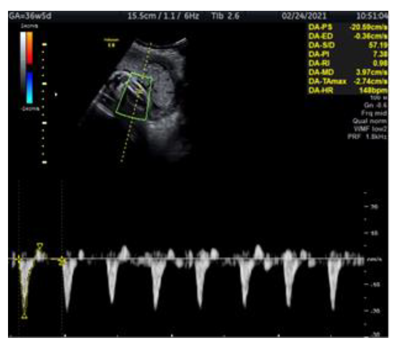
Task: Click the gestational age GA=36w5d text
Action: pyautogui.click(x=30, y=16)
